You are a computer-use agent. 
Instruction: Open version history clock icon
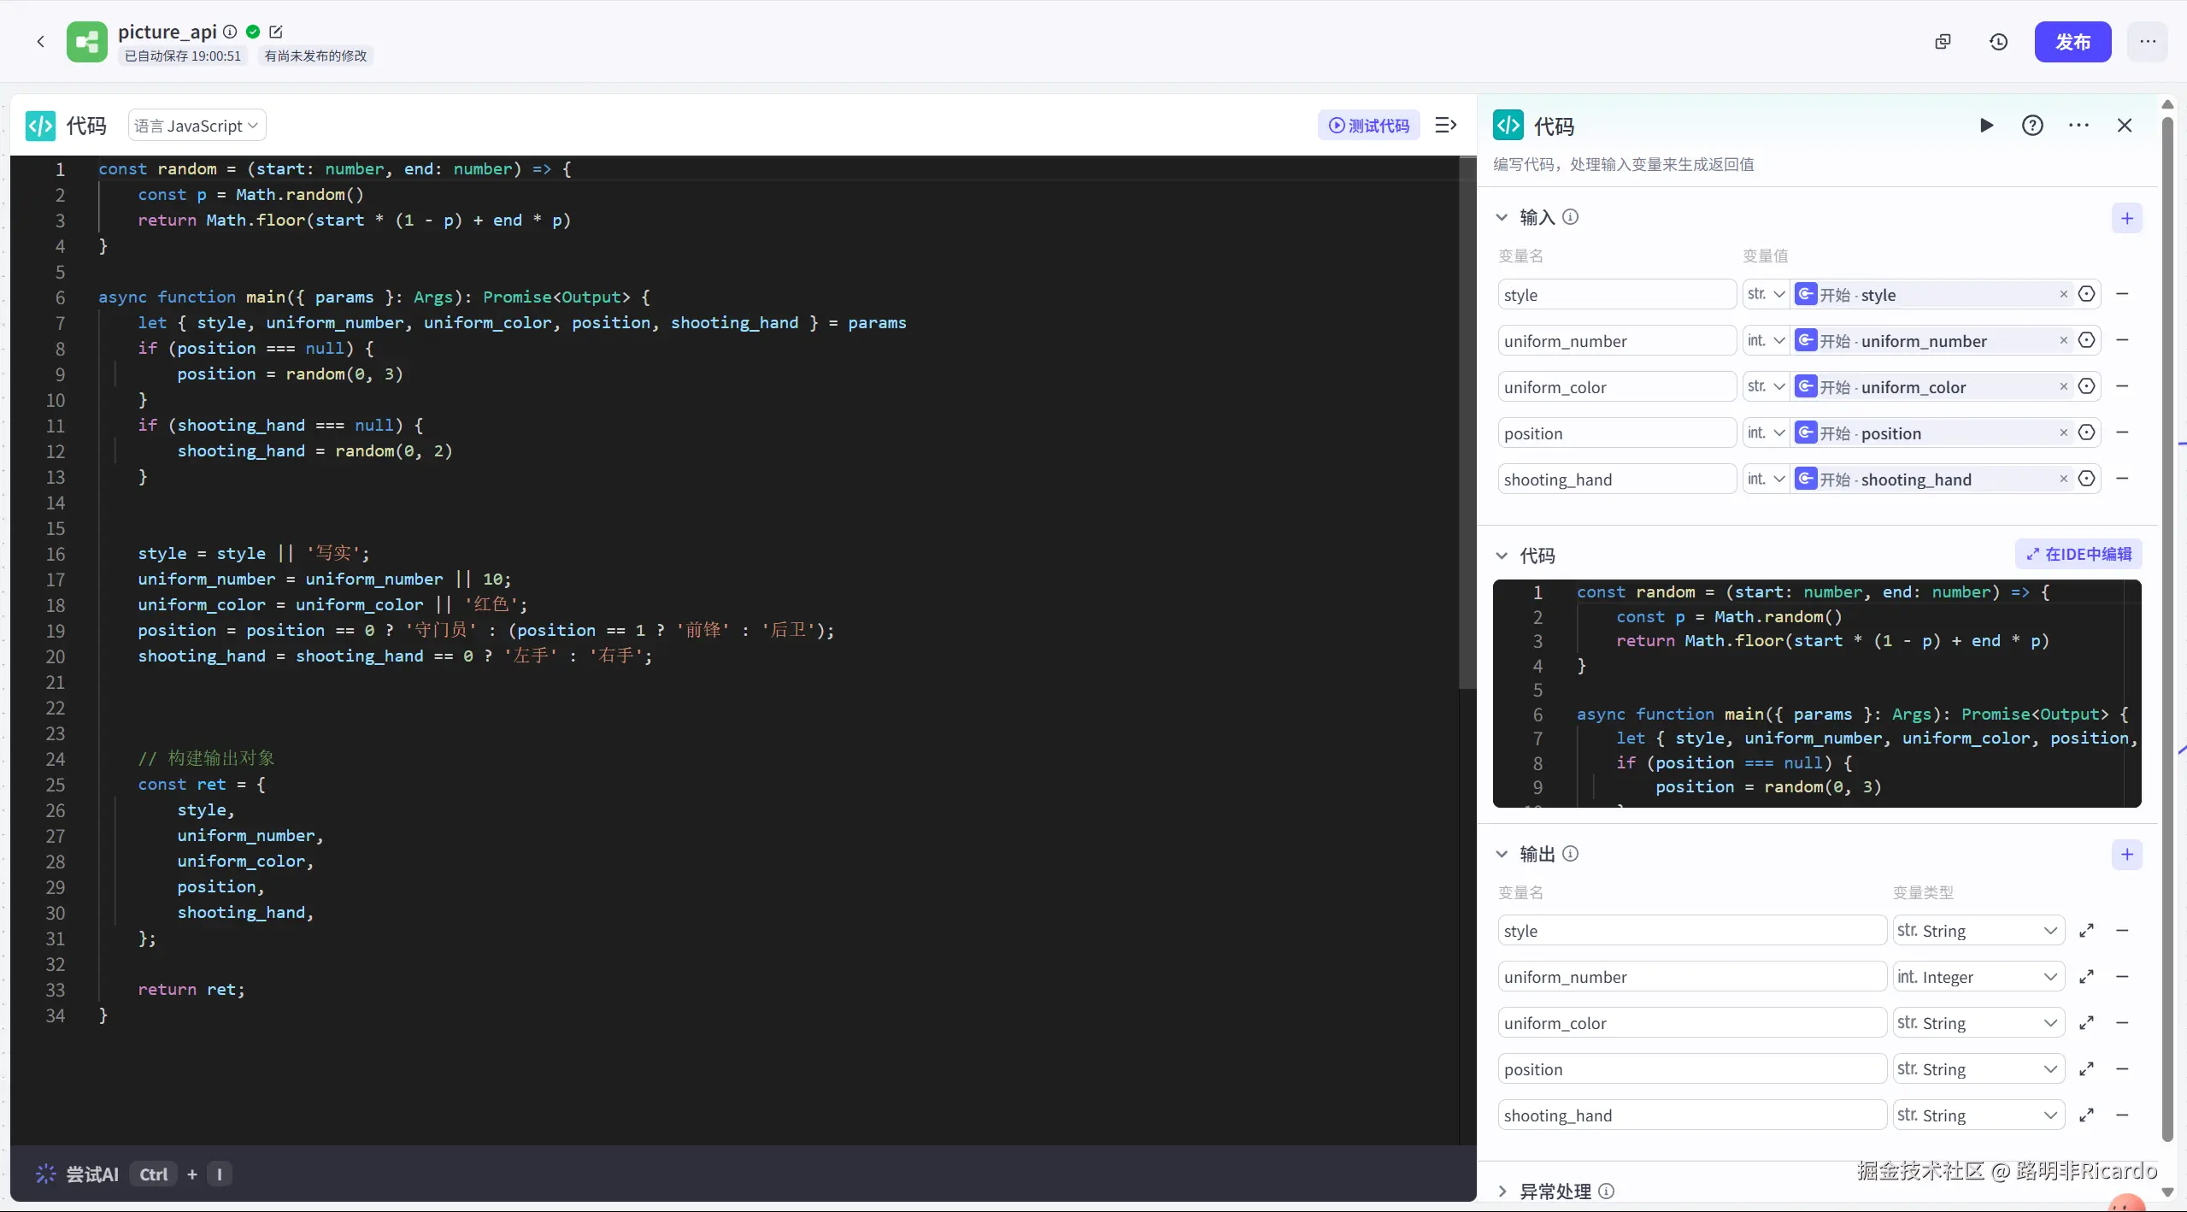[1998, 42]
